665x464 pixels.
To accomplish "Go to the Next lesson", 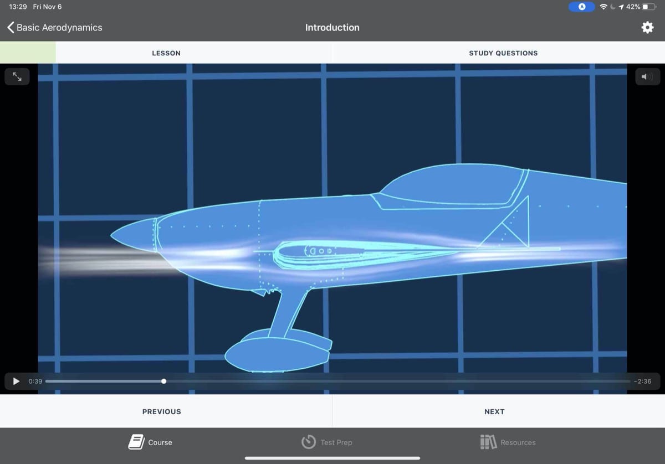I will 494,411.
